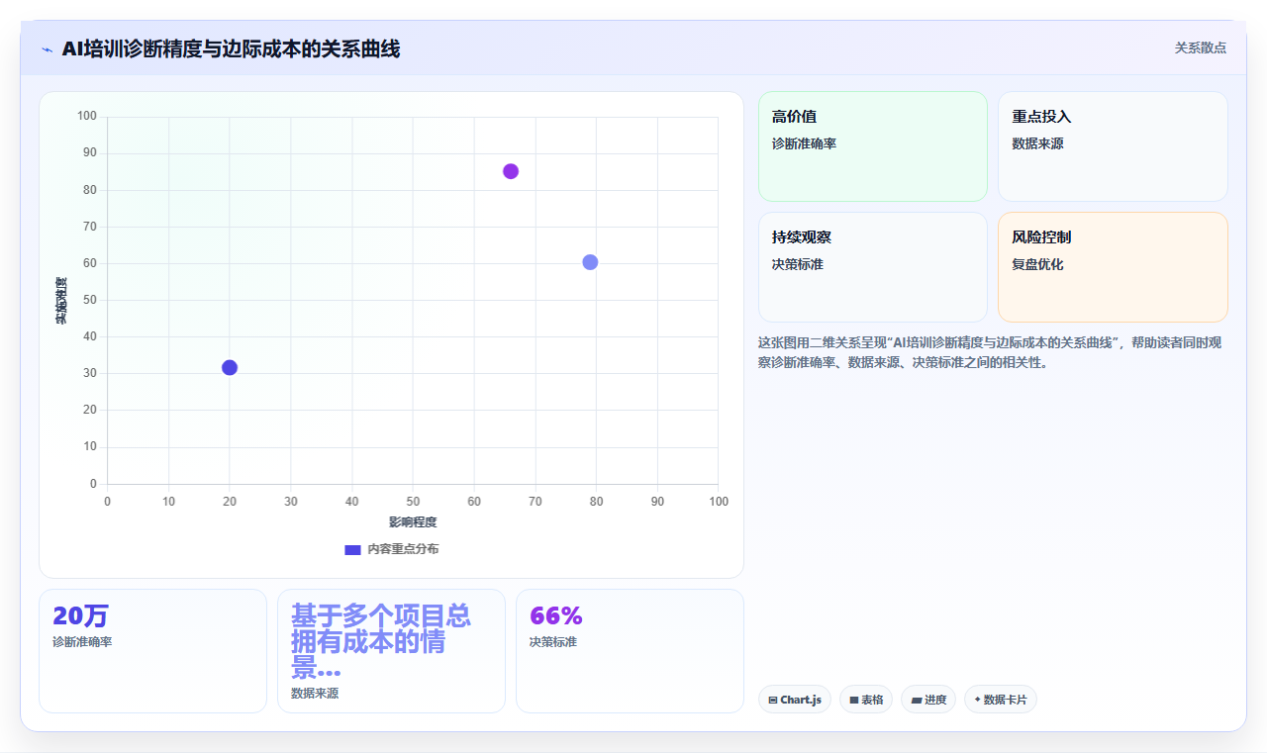Click the 关系散点 label in header
Image resolution: width=1267 pixels, height=753 pixels.
click(x=1200, y=47)
